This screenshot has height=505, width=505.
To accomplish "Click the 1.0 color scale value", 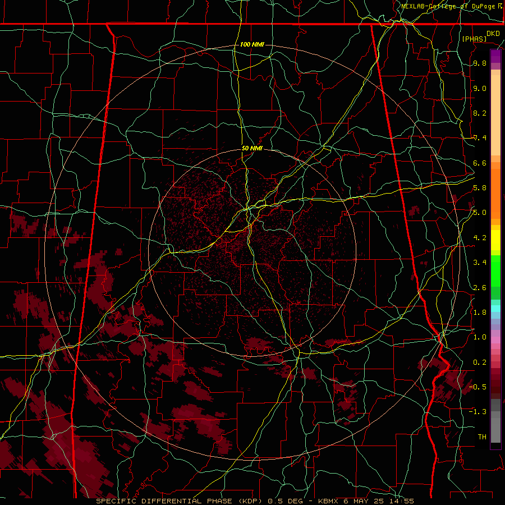I will pos(480,337).
